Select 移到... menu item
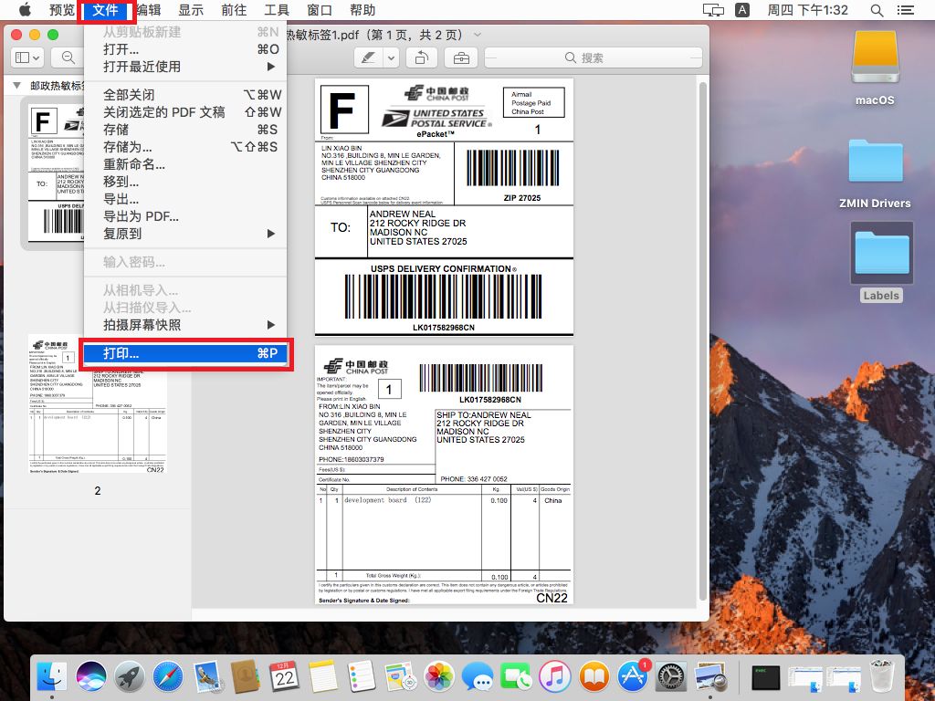935x701 pixels. (x=186, y=182)
